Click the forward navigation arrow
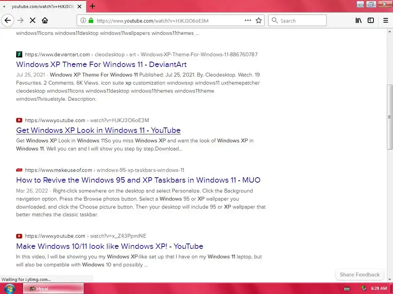 [20, 21]
